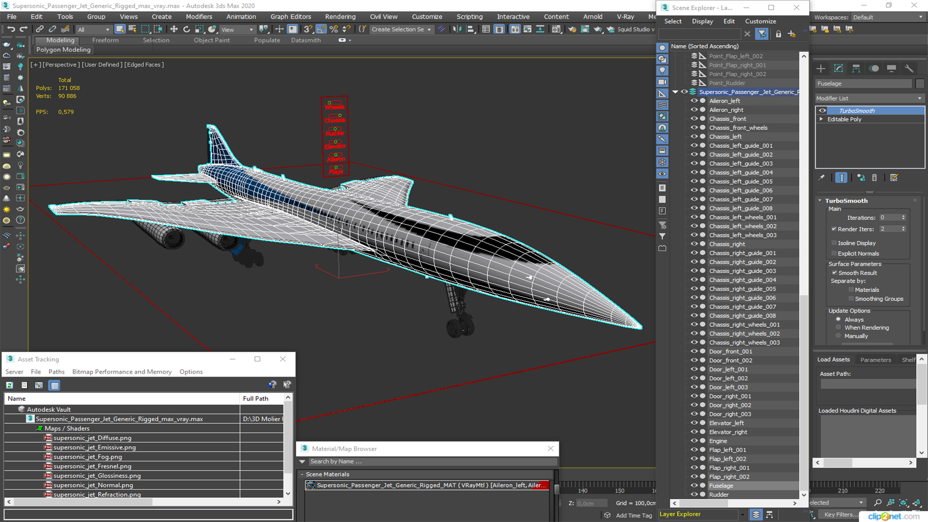Select the Move transform tool

[x=174, y=29]
